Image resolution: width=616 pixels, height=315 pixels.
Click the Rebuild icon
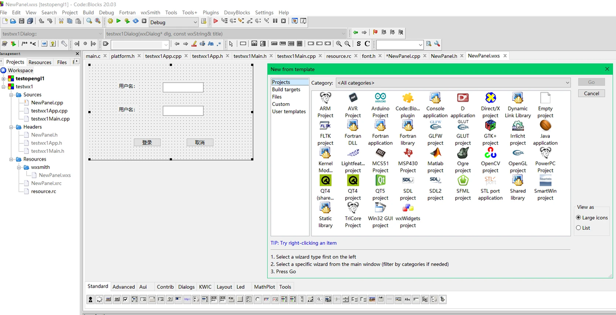(x=135, y=21)
